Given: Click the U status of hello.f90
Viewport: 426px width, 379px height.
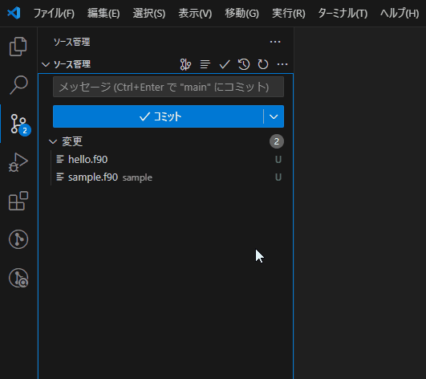Looking at the screenshot, I should pyautogui.click(x=278, y=159).
